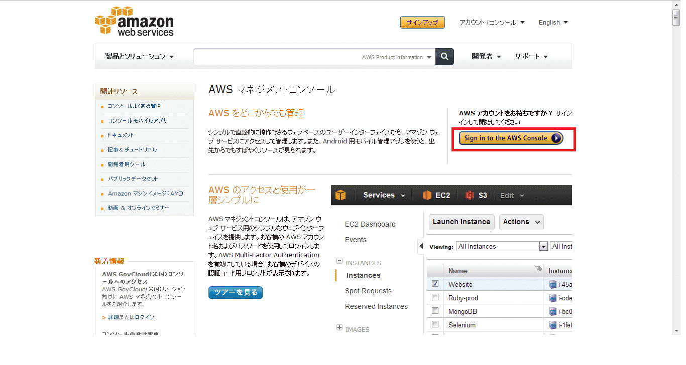
Task: Click the EC2 icon in console bar
Action: tap(427, 195)
